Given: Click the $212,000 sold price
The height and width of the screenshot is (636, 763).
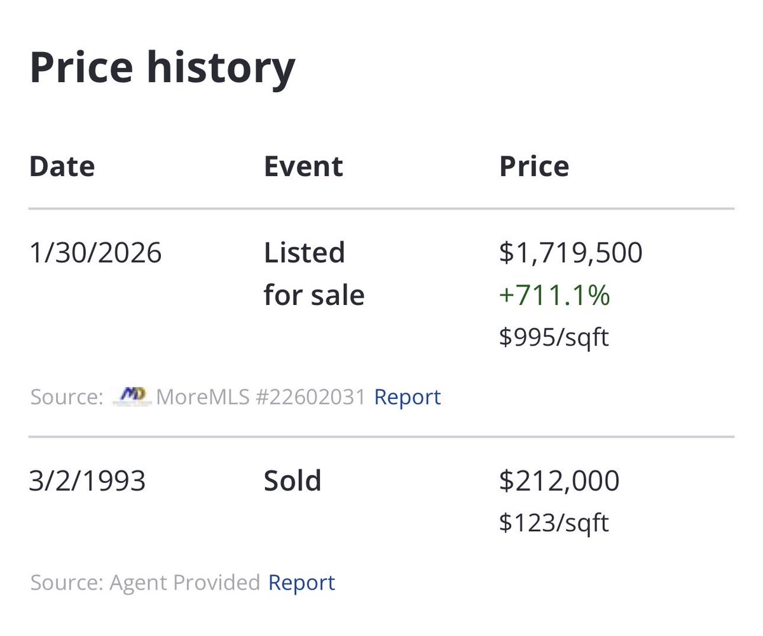Looking at the screenshot, I should (559, 481).
